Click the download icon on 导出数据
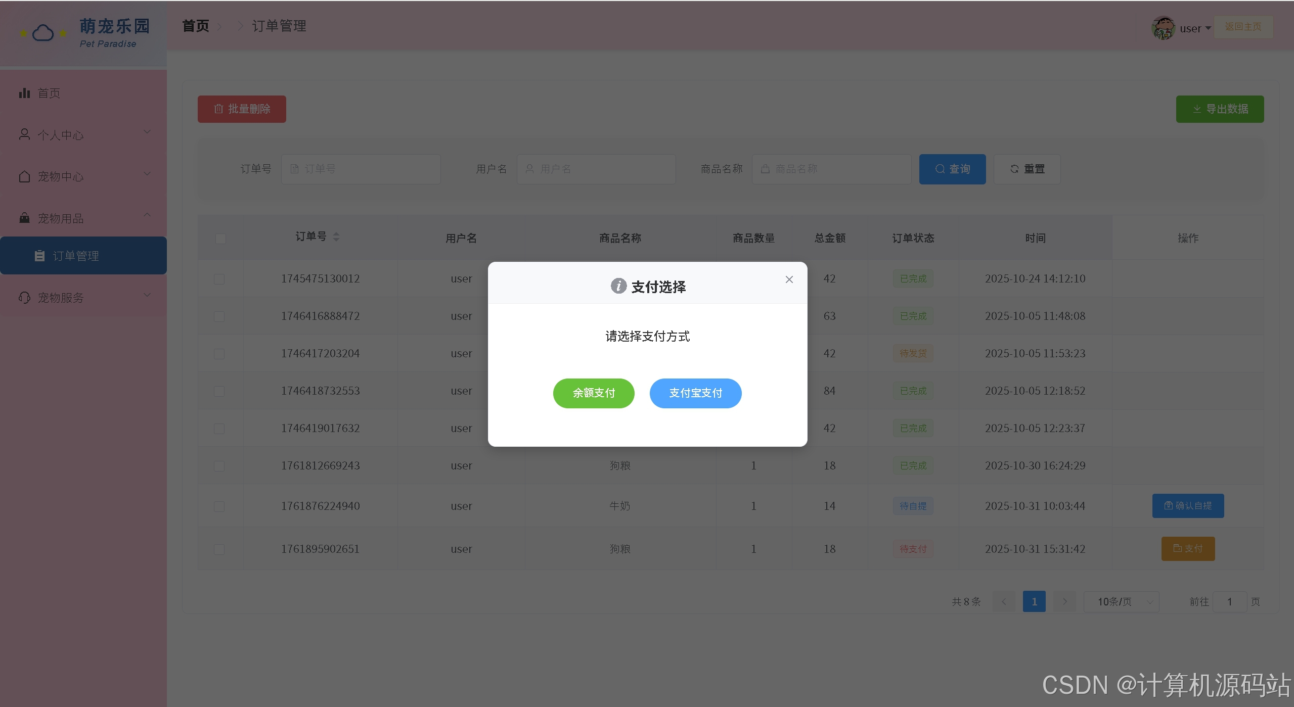 click(x=1197, y=109)
